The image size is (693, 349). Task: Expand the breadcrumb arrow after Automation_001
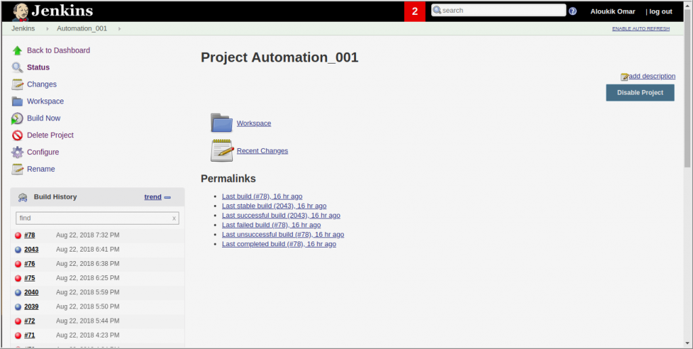click(119, 28)
